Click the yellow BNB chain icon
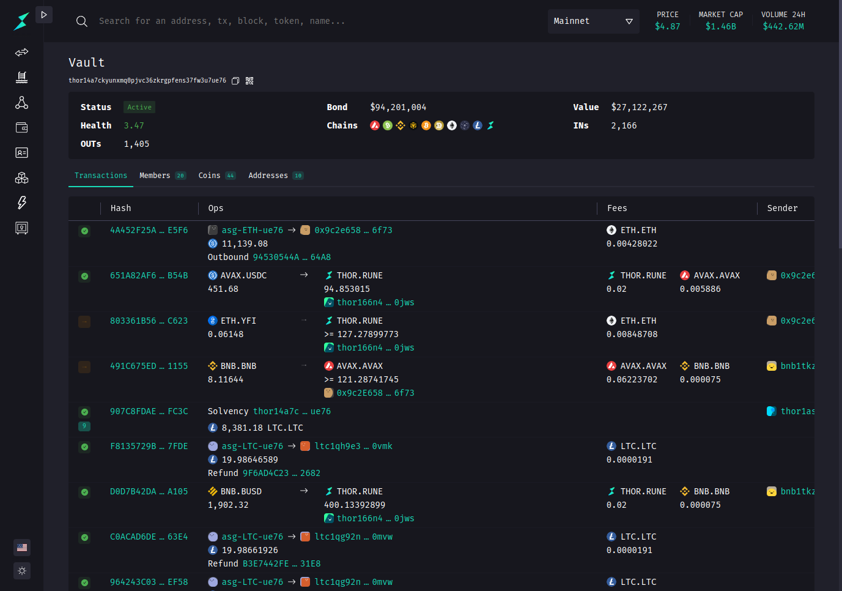842x591 pixels. (401, 125)
